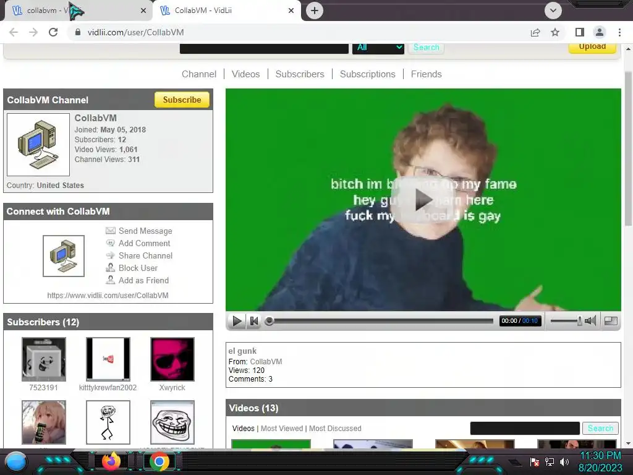Mute the video with speaker icon
The image size is (633, 475).
[590, 321]
